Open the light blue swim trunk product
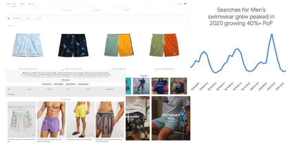This screenshot has height=144, width=286. click(28, 45)
